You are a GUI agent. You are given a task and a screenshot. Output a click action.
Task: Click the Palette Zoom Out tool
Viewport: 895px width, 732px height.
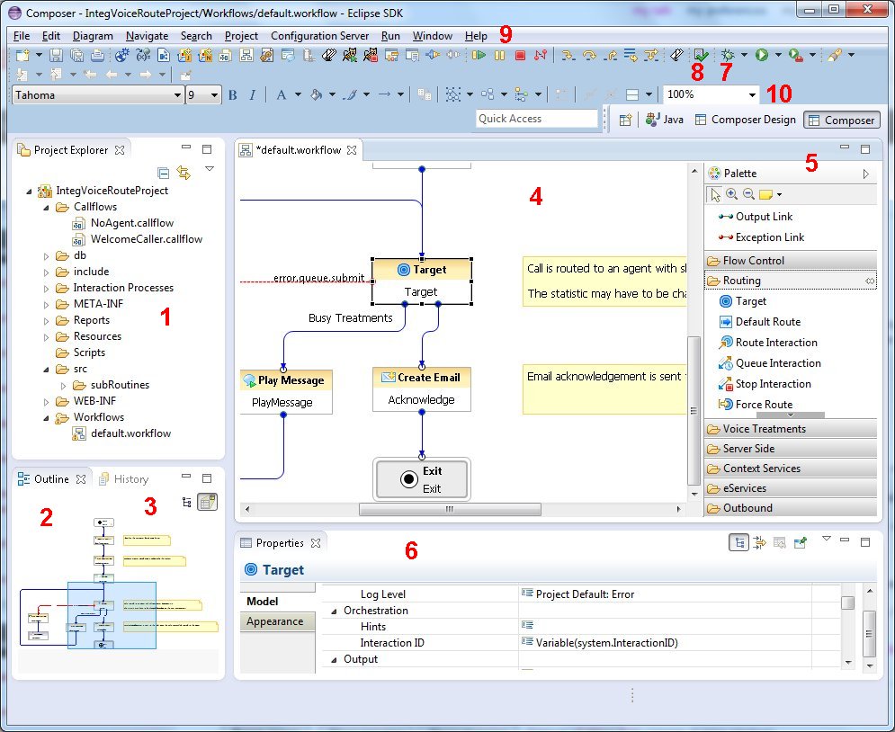click(x=749, y=194)
